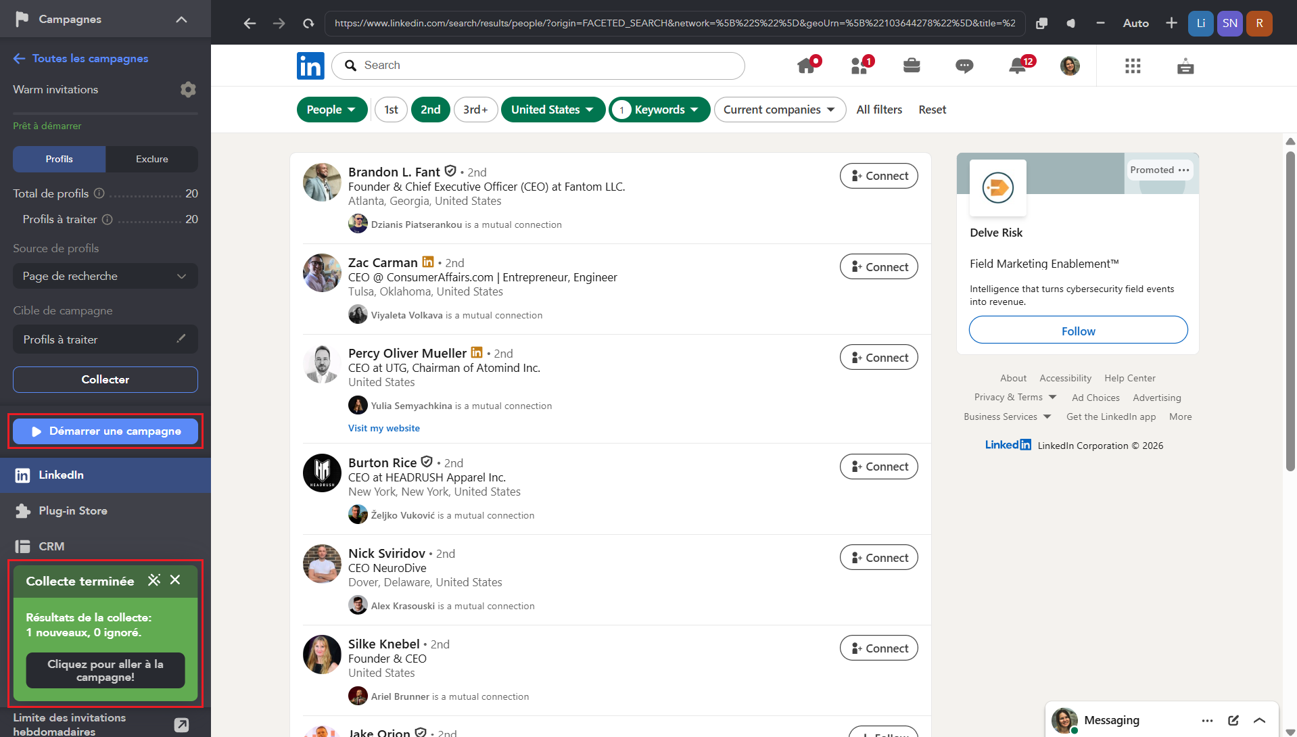Image resolution: width=1297 pixels, height=737 pixels.
Task: Open the apps grid icon
Action: (x=1133, y=66)
